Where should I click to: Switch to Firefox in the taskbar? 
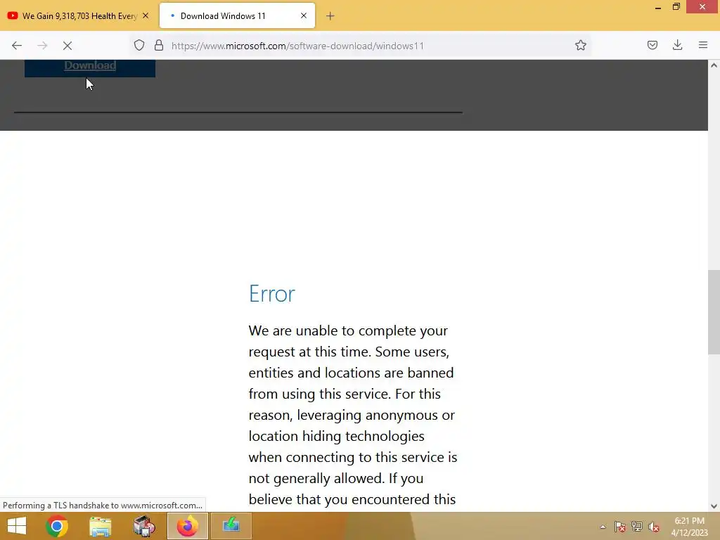pos(187,526)
